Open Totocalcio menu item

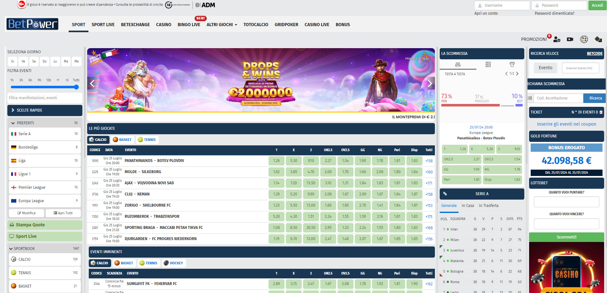coord(256,25)
